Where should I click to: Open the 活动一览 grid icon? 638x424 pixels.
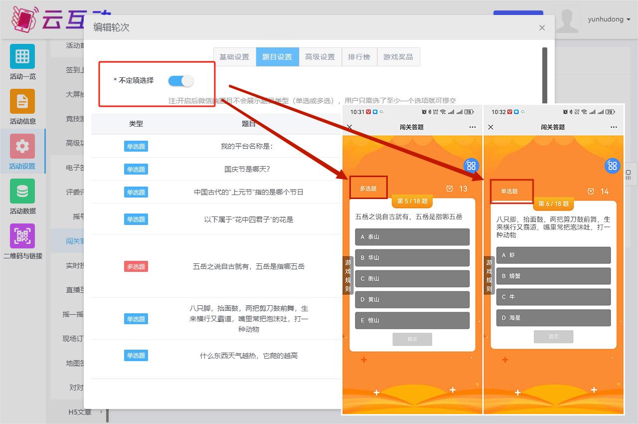(22, 56)
